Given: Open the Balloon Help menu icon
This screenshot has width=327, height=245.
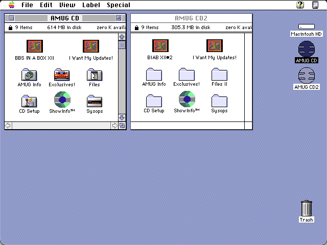Looking at the screenshot, I should point(300,5).
